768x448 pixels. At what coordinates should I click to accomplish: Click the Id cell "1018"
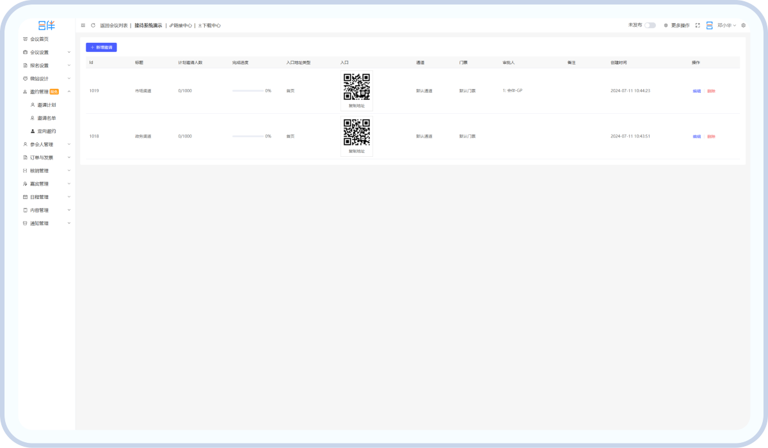pos(94,136)
